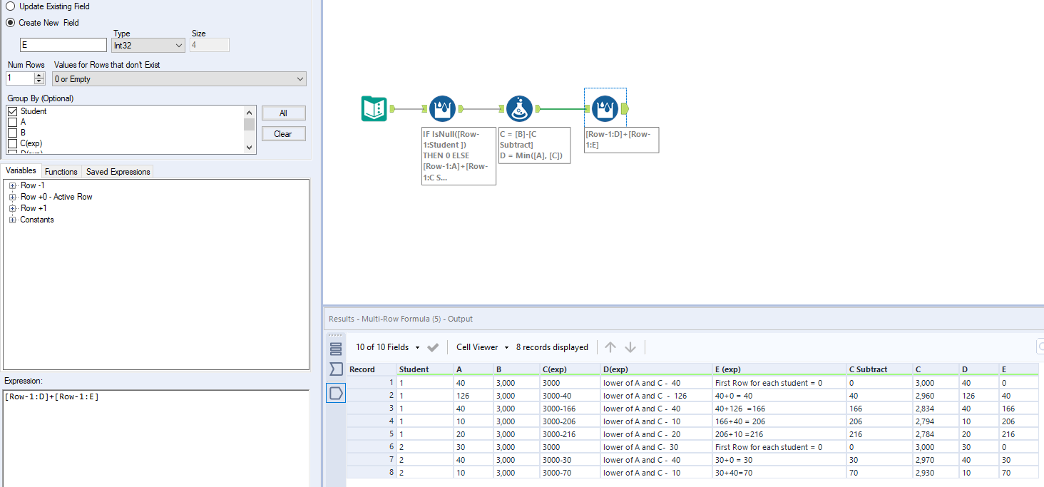This screenshot has height=487, width=1044.
Task: Select the green Input Data tool
Action: click(374, 109)
